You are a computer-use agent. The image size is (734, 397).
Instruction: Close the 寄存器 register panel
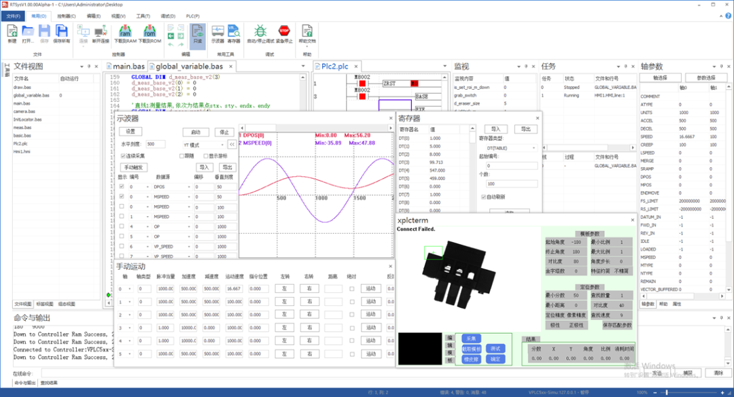[538, 118]
